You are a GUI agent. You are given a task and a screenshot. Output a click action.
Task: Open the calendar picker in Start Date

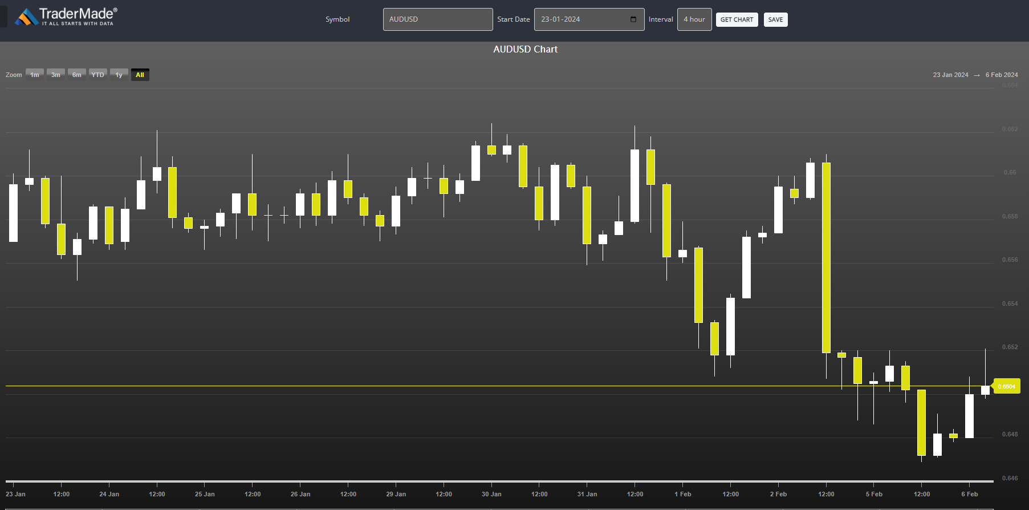click(633, 19)
